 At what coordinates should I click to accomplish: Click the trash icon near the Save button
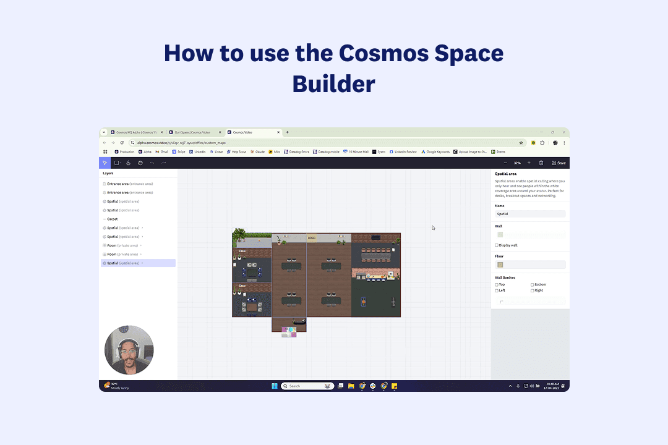click(x=541, y=163)
